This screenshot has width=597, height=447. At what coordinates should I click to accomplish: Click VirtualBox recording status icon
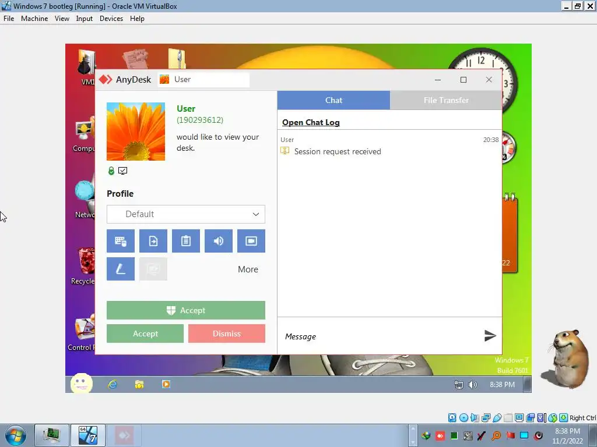[530, 418]
